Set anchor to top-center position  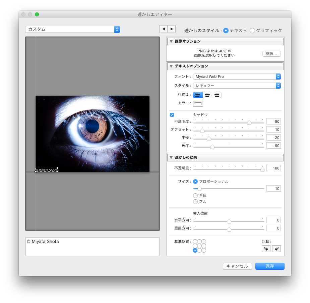(x=199, y=242)
